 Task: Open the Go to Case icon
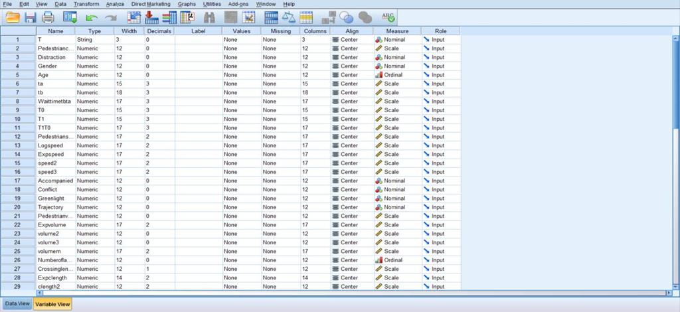point(134,17)
